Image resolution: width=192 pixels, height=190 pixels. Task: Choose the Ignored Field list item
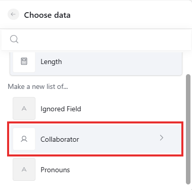(96, 109)
